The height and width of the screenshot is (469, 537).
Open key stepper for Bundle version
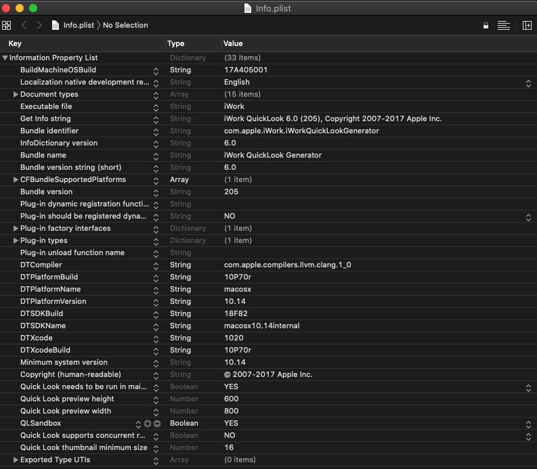(x=156, y=193)
